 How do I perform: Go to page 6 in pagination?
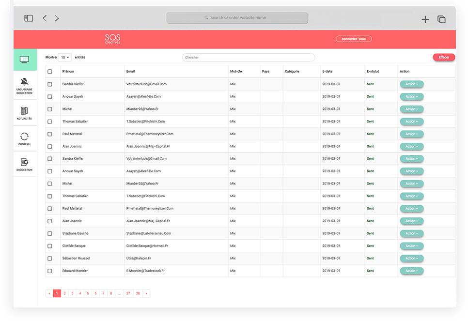point(95,293)
